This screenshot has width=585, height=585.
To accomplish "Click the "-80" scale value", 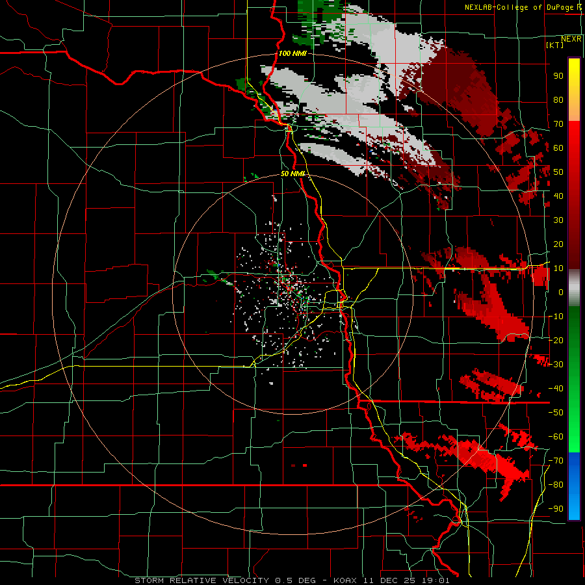I will pos(556,485).
